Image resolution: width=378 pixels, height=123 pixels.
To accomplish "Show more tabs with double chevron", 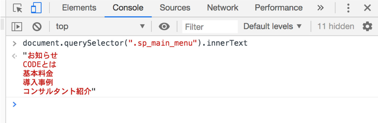I will coord(320,8).
